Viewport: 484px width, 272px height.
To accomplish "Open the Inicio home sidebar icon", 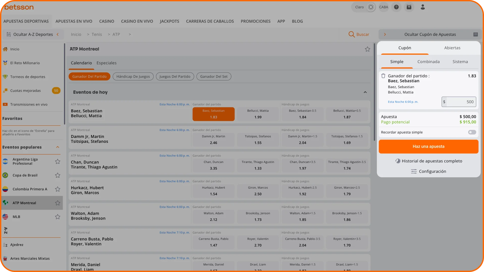I will (5, 49).
